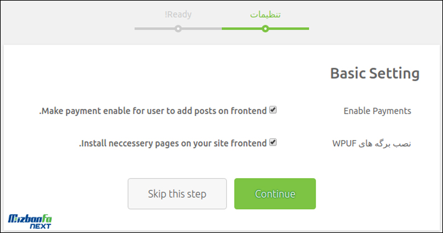
Task: Click 'Make payment enable for user' label text
Action: pyautogui.click(x=153, y=111)
